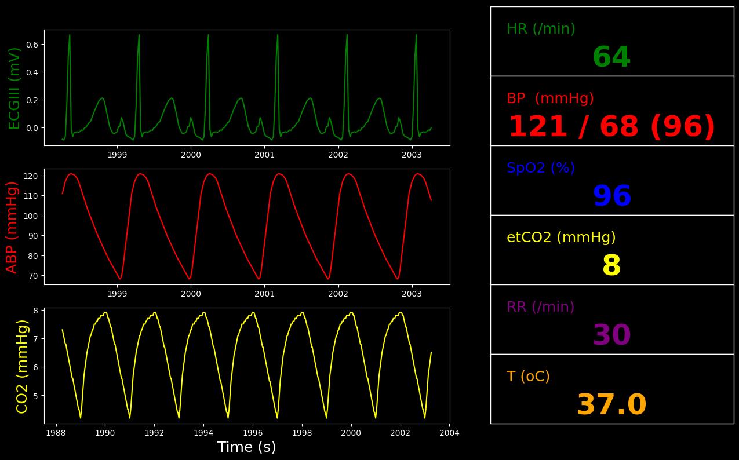Click the ECGIII (mV) axis label

pos(14,88)
